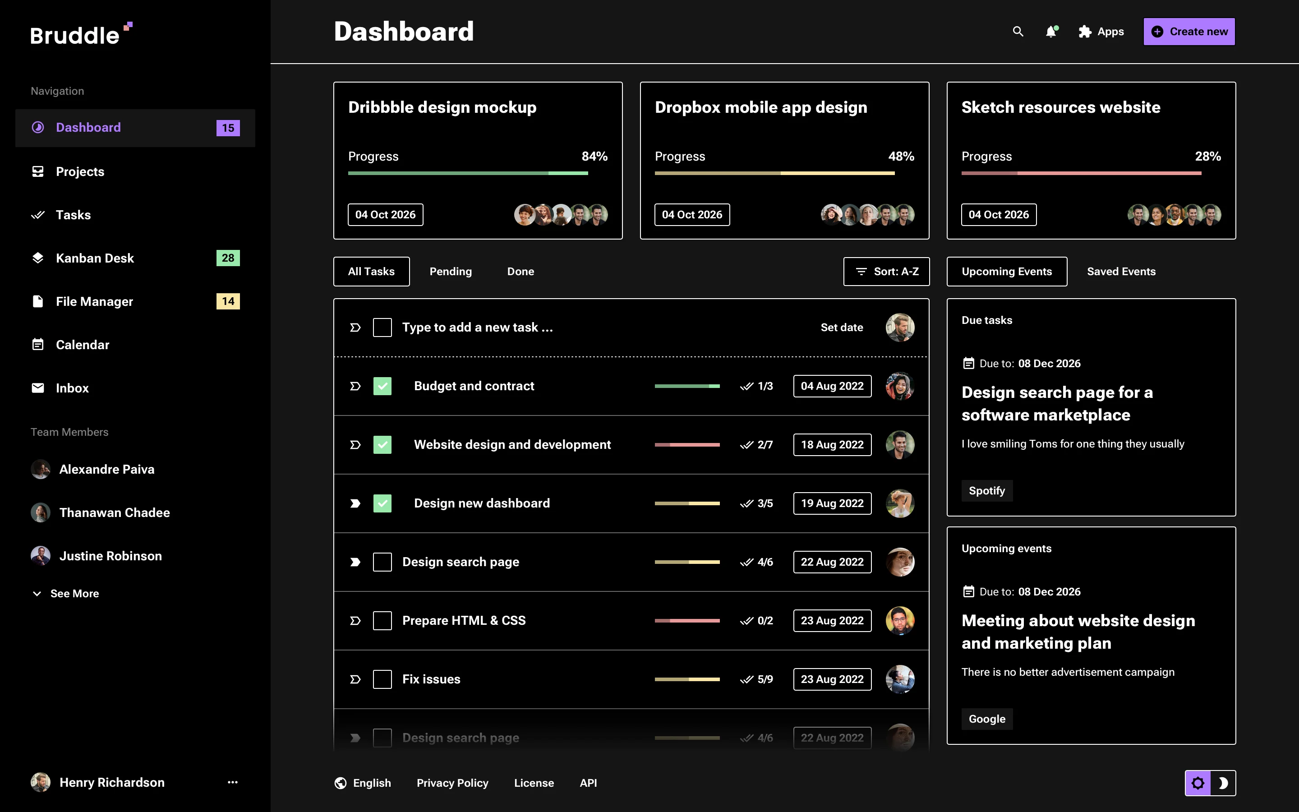Open the Sort: A-Z dropdown
This screenshot has height=812, width=1299.
coord(886,271)
